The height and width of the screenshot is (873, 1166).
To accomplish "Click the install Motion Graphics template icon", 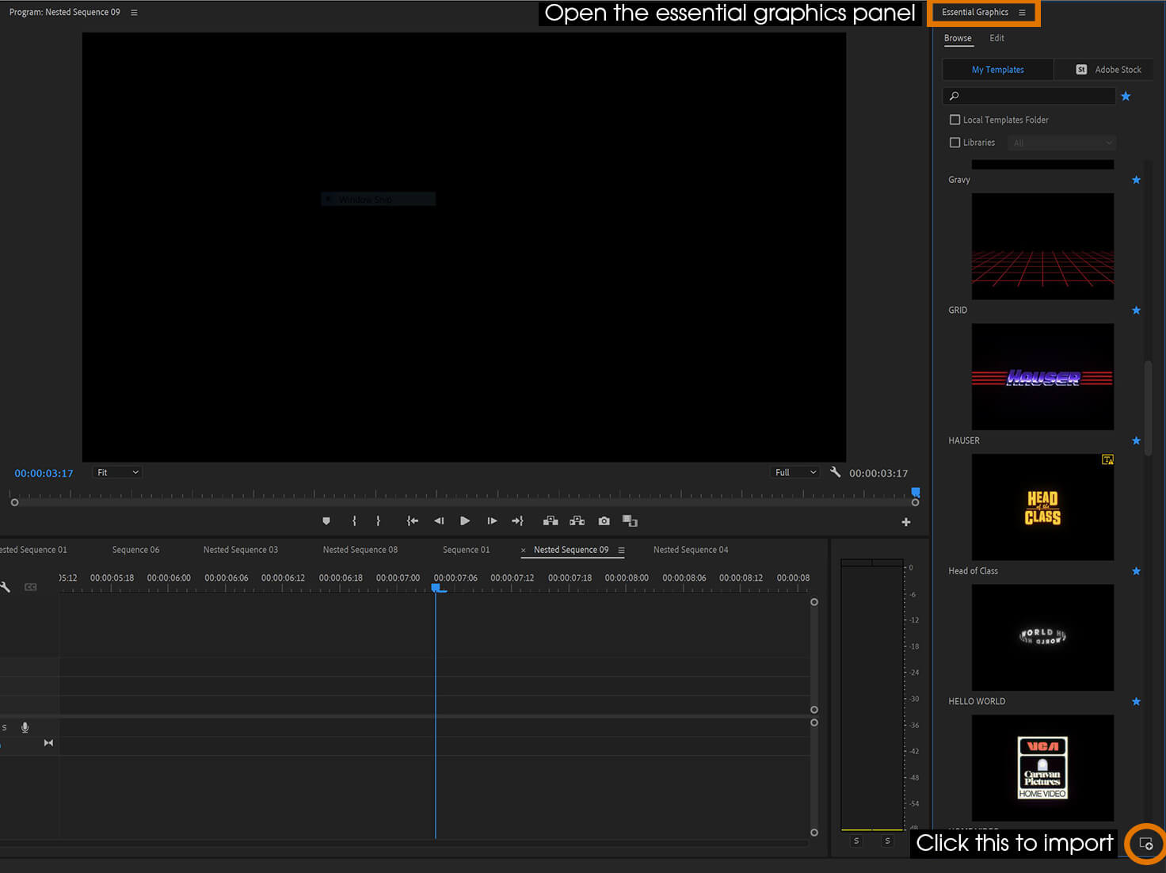I will (1145, 844).
